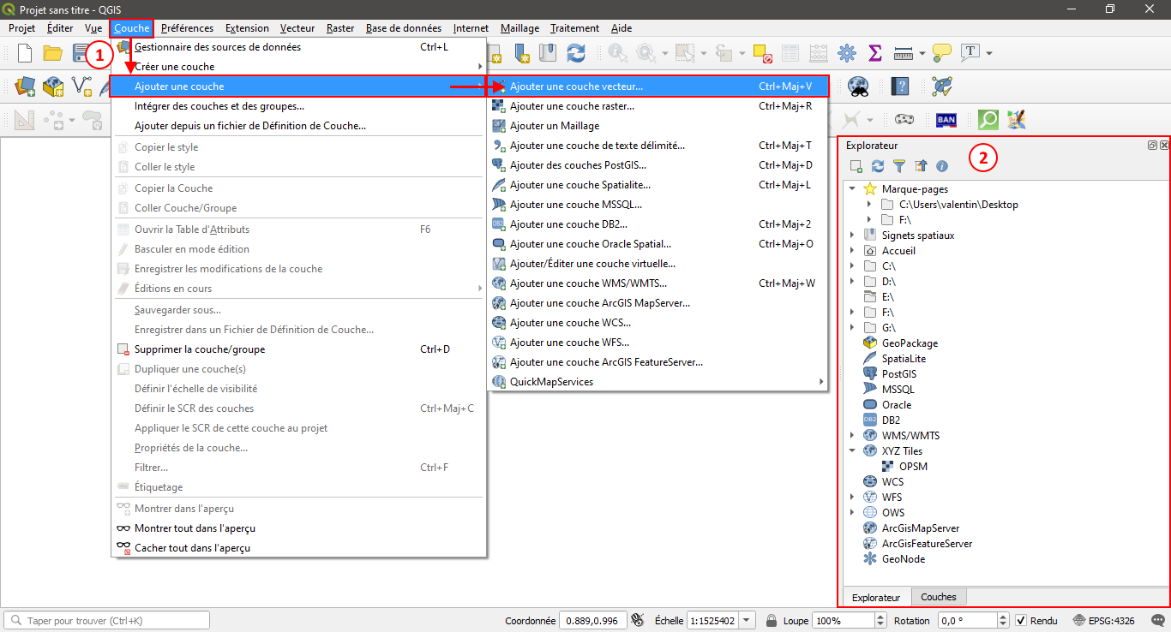Click the Rotation spin arrows
Screen dimensions: 1171x632
(1002, 621)
